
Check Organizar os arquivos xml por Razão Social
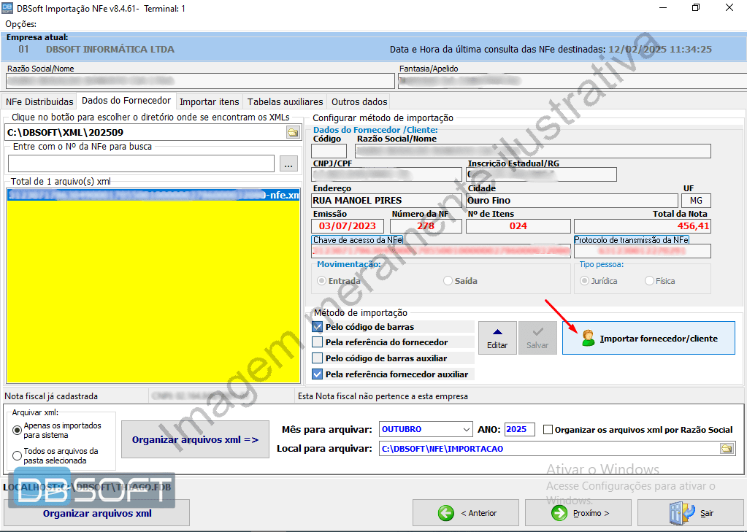pyautogui.click(x=548, y=430)
